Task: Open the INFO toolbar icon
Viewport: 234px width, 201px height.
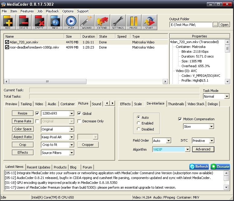Action: pyautogui.click(x=55, y=22)
